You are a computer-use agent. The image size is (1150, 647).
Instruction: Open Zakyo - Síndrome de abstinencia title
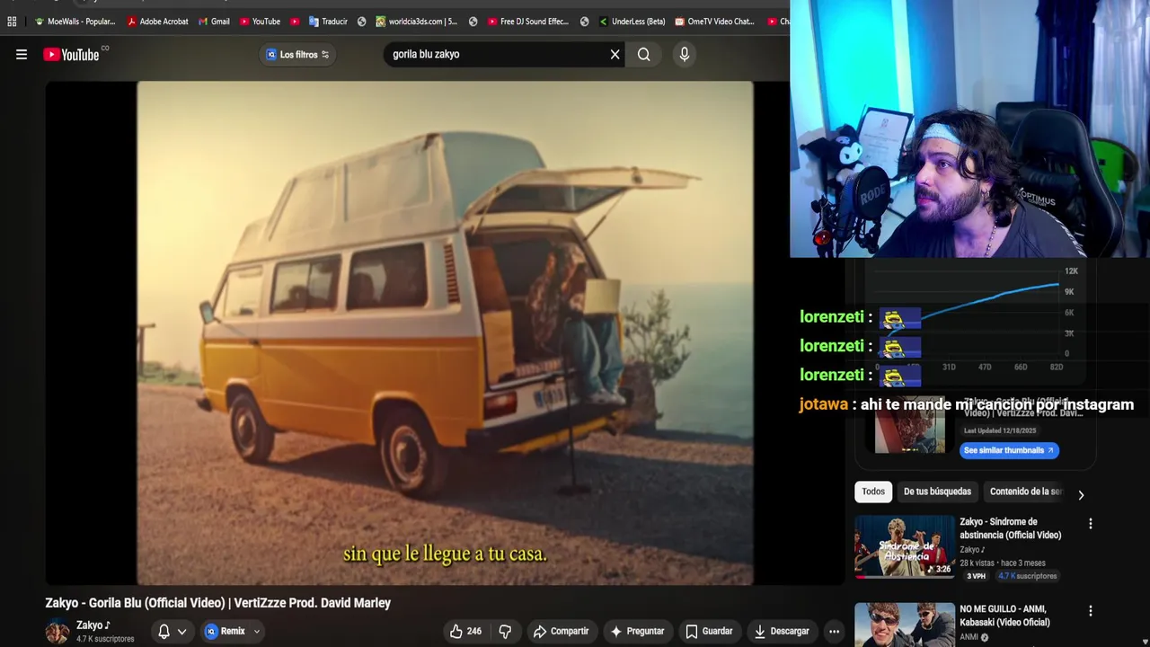pyautogui.click(x=1010, y=528)
